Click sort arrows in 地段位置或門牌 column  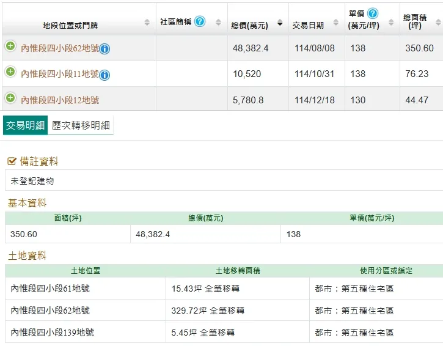[147, 23]
